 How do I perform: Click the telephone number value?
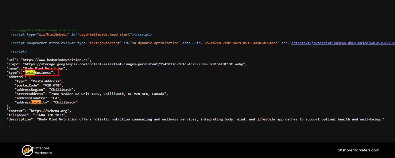point(50,115)
